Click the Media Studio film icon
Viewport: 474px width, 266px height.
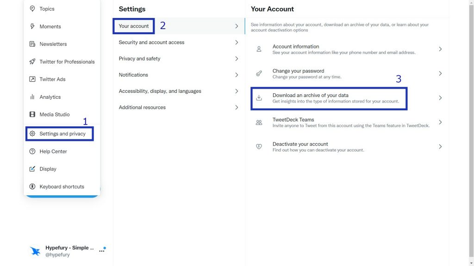(32, 115)
